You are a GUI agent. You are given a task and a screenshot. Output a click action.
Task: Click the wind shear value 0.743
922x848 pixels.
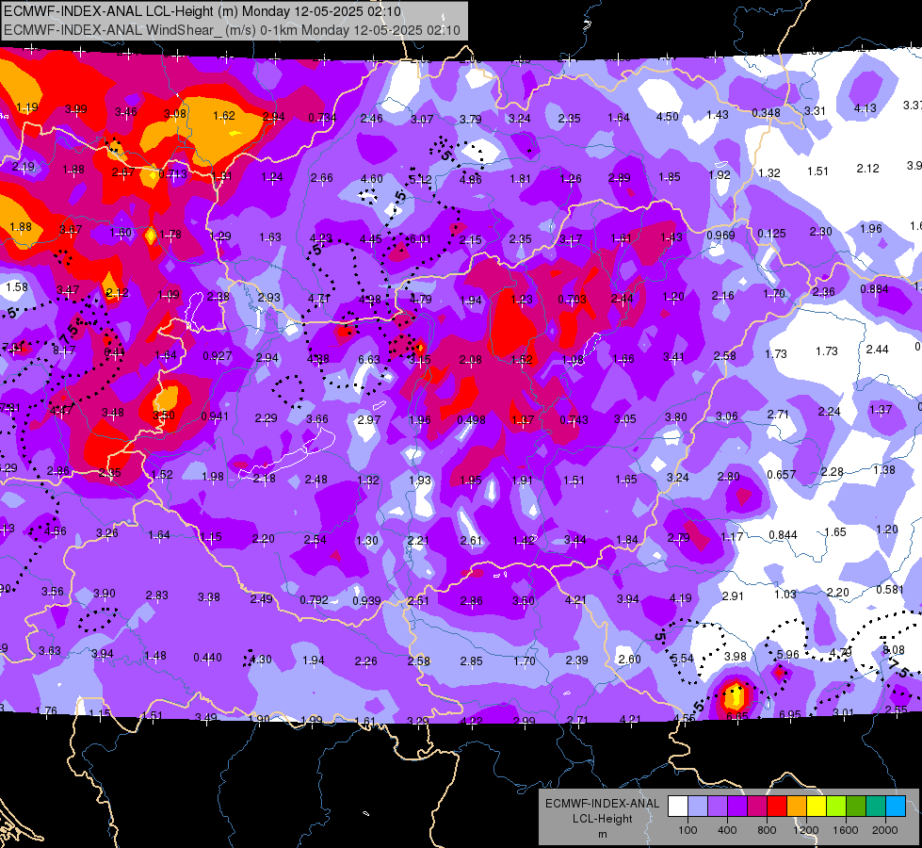point(574,419)
